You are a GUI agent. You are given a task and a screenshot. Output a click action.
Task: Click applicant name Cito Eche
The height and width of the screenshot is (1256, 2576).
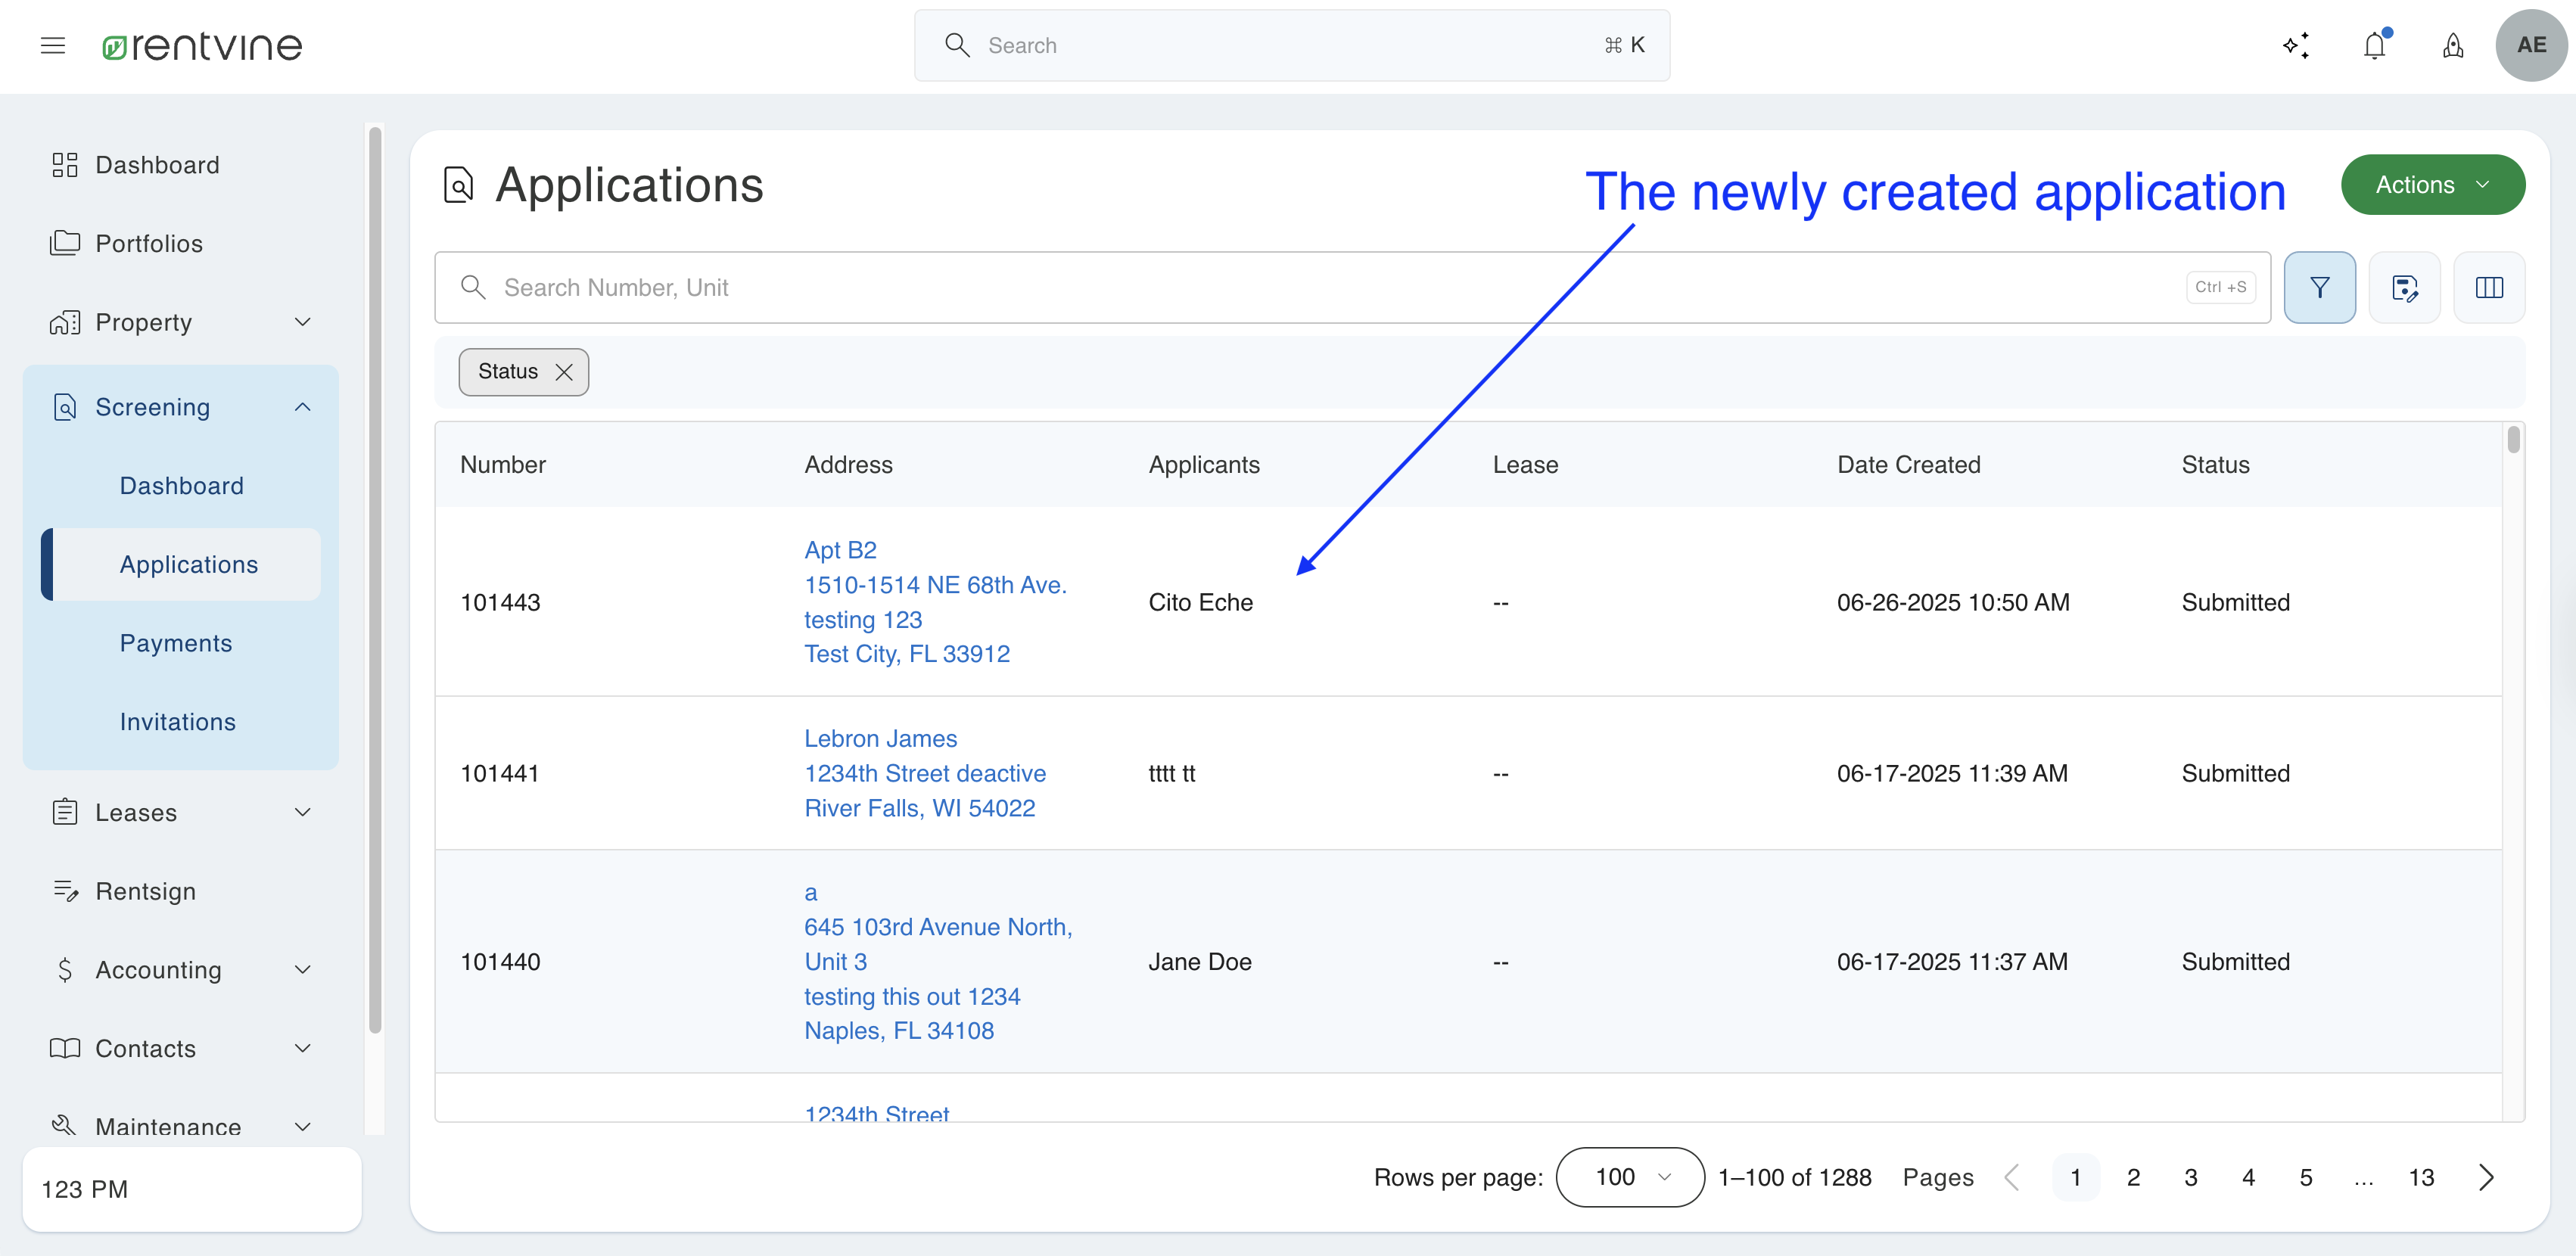(x=1200, y=602)
